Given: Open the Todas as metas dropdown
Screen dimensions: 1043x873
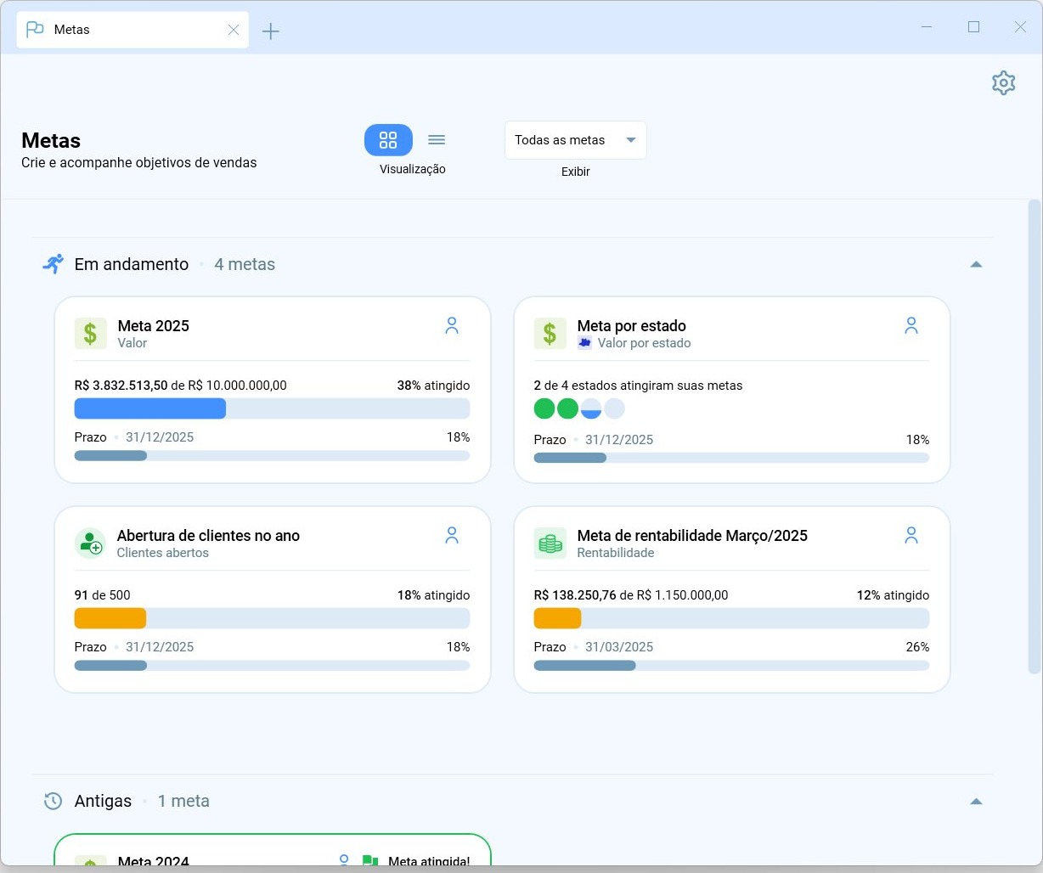Looking at the screenshot, I should tap(576, 140).
